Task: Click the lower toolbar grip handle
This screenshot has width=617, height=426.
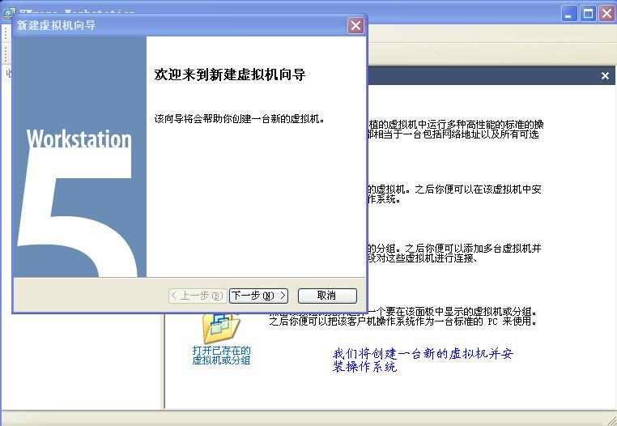Action: click(6, 53)
